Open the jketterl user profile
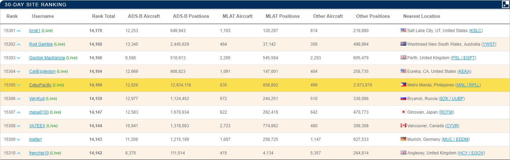Screen dimensions: 510x160 point(35,139)
